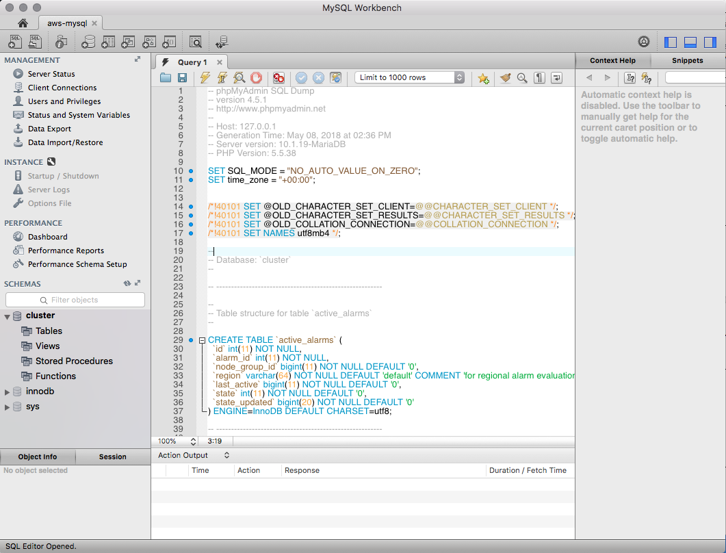Collapse the CREATE TABLE code fold
Screen dimensions: 726x553
[x=202, y=340]
